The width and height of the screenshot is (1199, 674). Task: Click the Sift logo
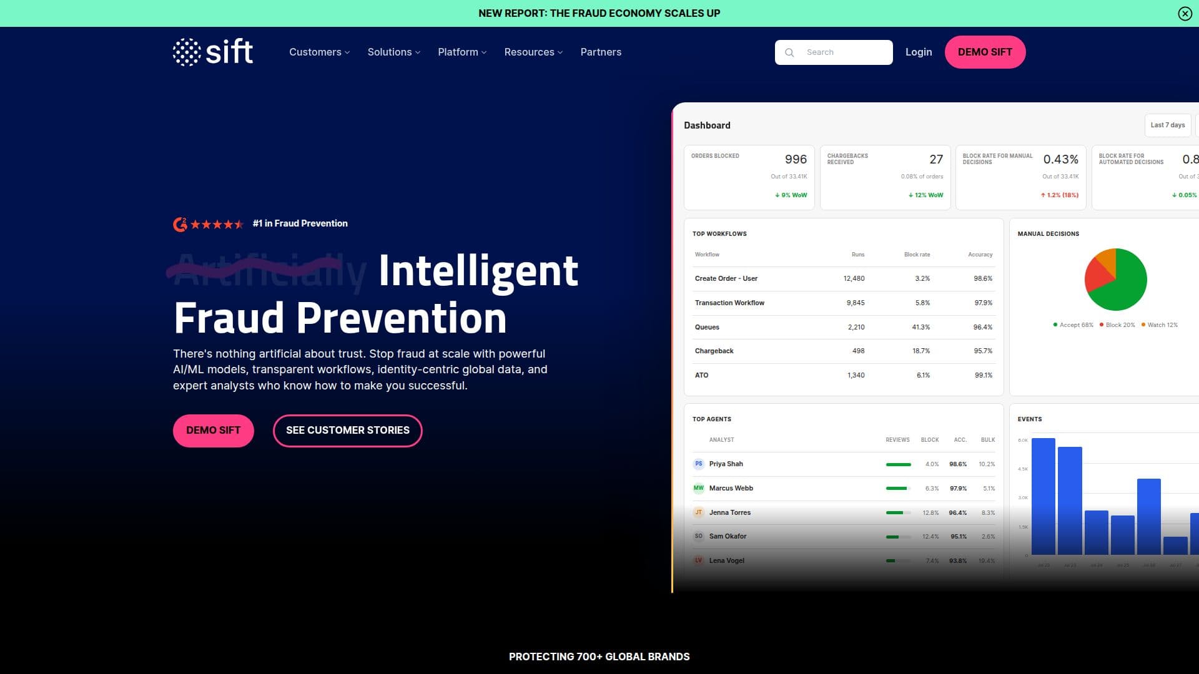(213, 52)
